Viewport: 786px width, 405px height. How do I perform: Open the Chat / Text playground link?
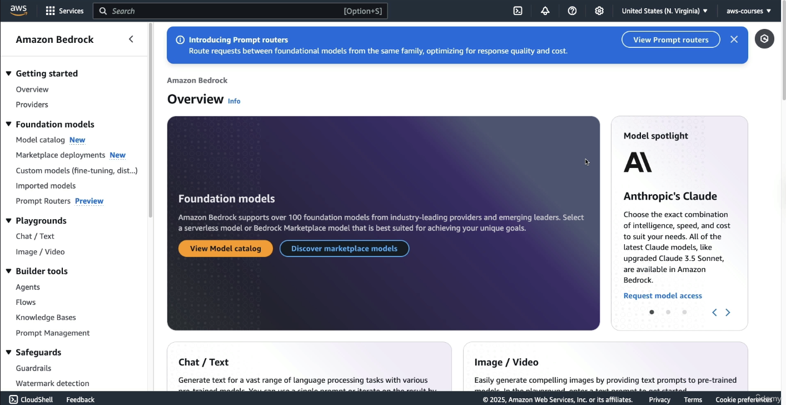click(x=35, y=236)
